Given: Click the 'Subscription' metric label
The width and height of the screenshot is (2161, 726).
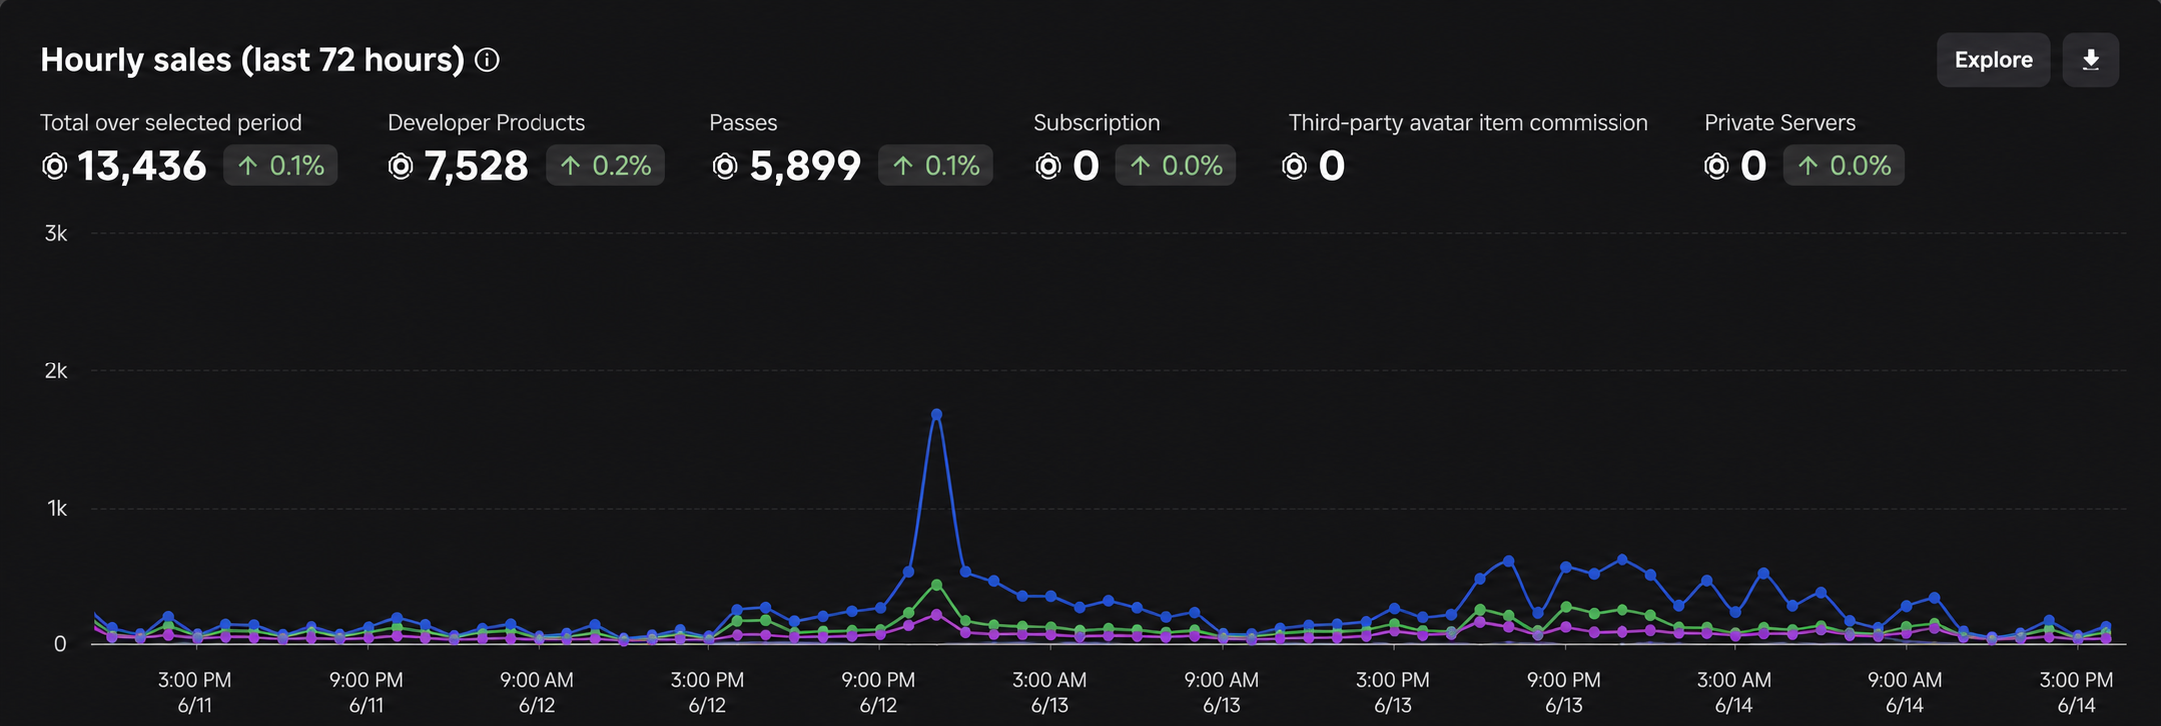Looking at the screenshot, I should pos(1096,123).
